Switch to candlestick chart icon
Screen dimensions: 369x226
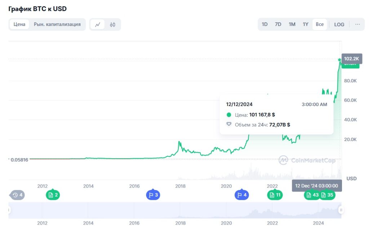112,24
